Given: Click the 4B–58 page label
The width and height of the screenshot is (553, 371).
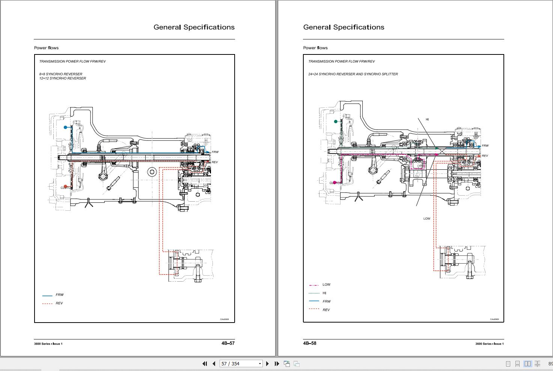Looking at the screenshot, I should pyautogui.click(x=310, y=343).
